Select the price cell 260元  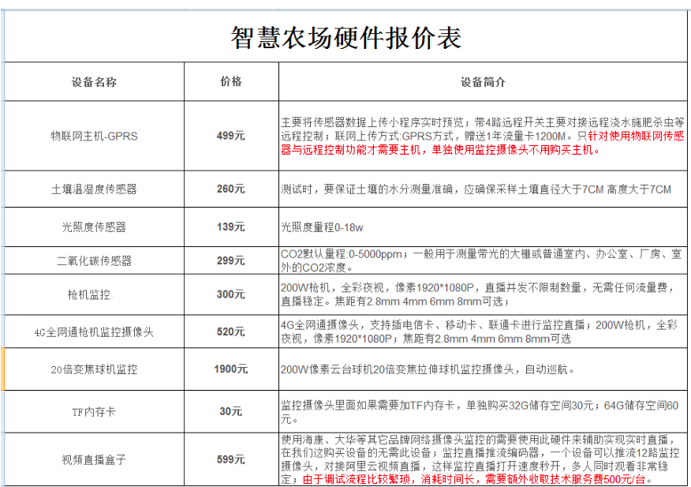click(x=231, y=189)
